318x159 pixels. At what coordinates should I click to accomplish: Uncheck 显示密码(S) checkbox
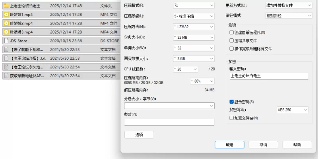[x=231, y=102]
